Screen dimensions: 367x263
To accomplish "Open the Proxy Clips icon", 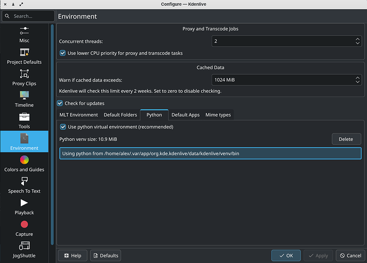I will [25, 74].
